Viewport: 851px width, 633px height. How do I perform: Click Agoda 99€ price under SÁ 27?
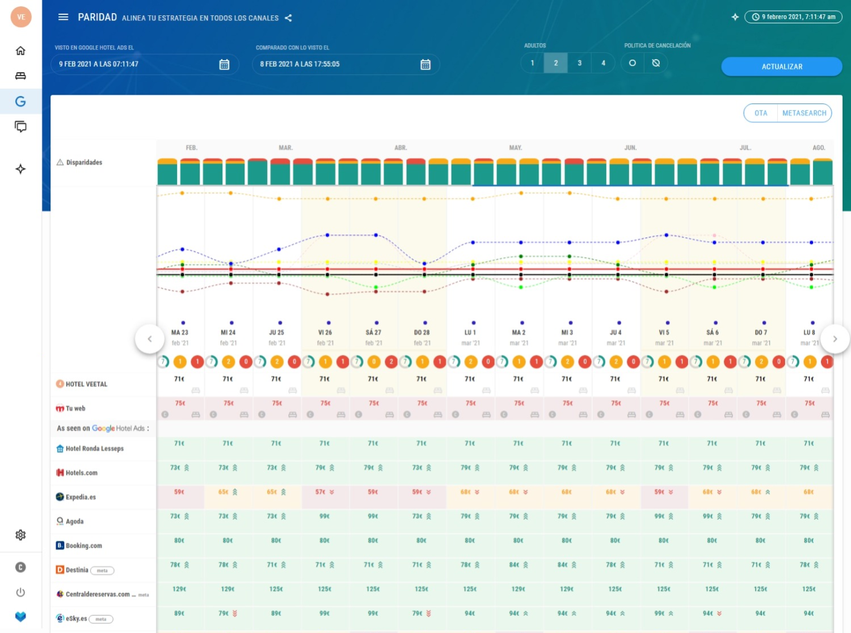click(373, 517)
